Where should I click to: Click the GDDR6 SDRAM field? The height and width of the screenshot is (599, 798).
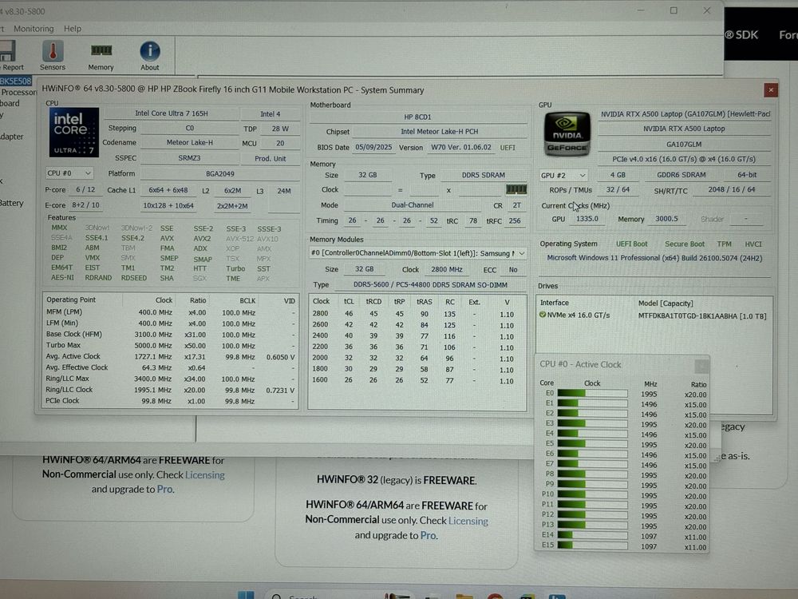[x=681, y=175]
